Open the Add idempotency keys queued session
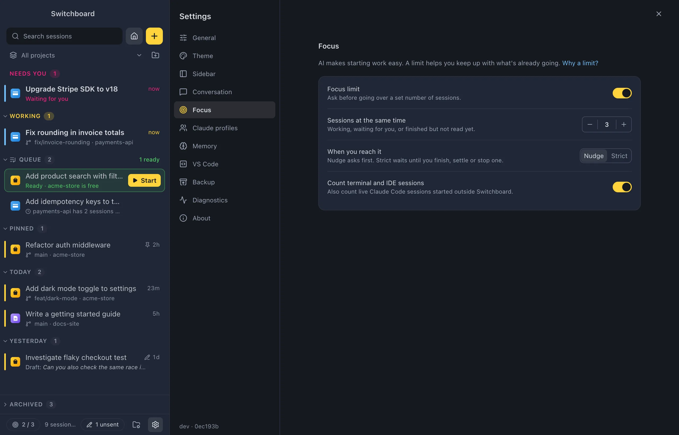 tap(84, 206)
